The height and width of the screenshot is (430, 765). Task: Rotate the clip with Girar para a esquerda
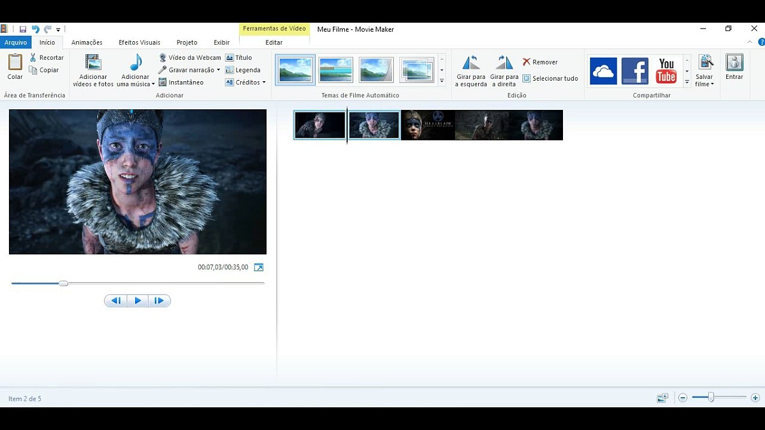coord(471,70)
